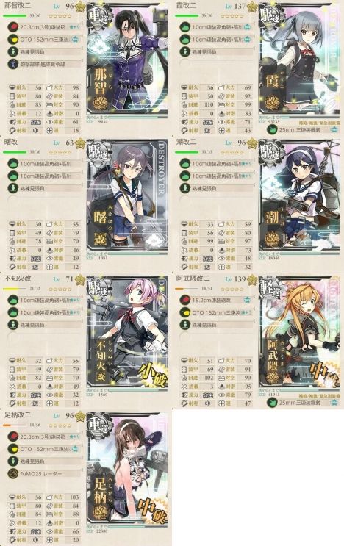
Task: Open the 不知火改 destroyer card image
Action: click(127, 337)
